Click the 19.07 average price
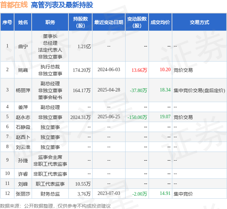Viewport: 227px width, 209px height. click(165, 117)
